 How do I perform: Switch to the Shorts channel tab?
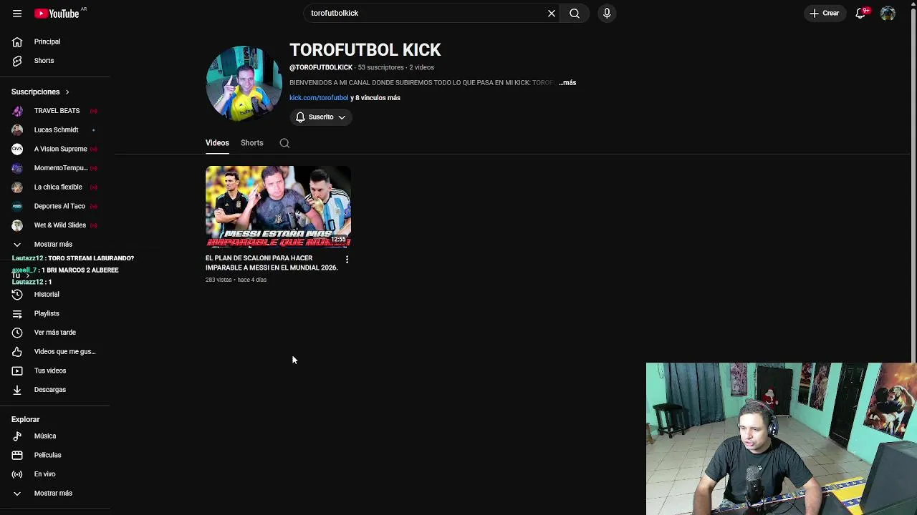[252, 143]
